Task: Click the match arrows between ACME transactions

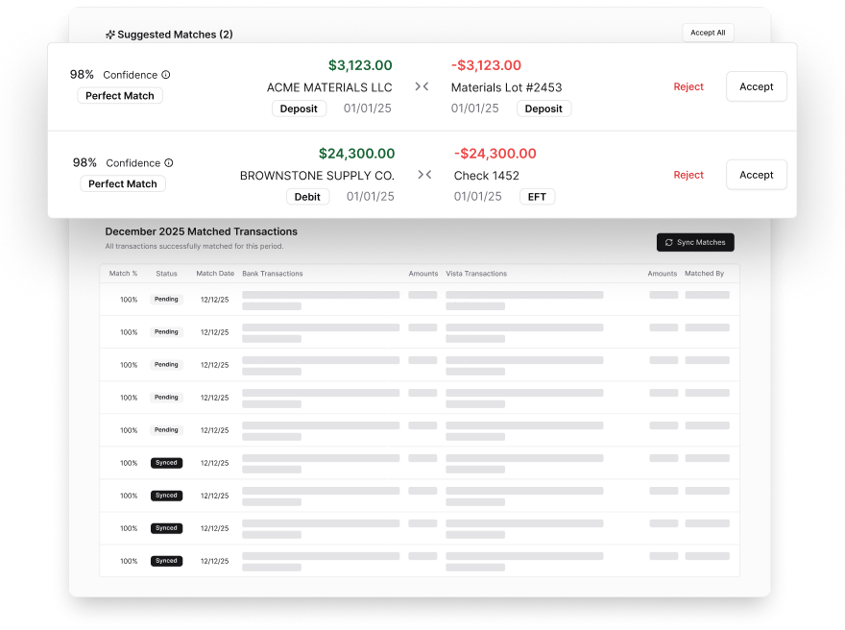Action: tap(422, 85)
